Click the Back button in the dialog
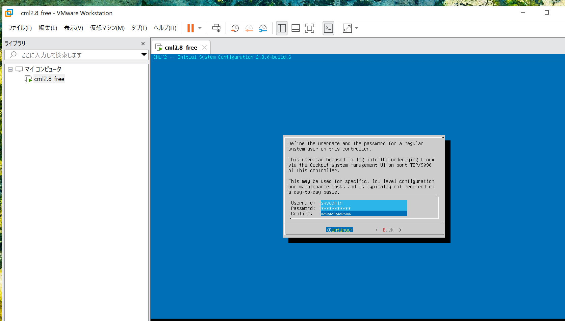The image size is (565, 321). point(388,230)
